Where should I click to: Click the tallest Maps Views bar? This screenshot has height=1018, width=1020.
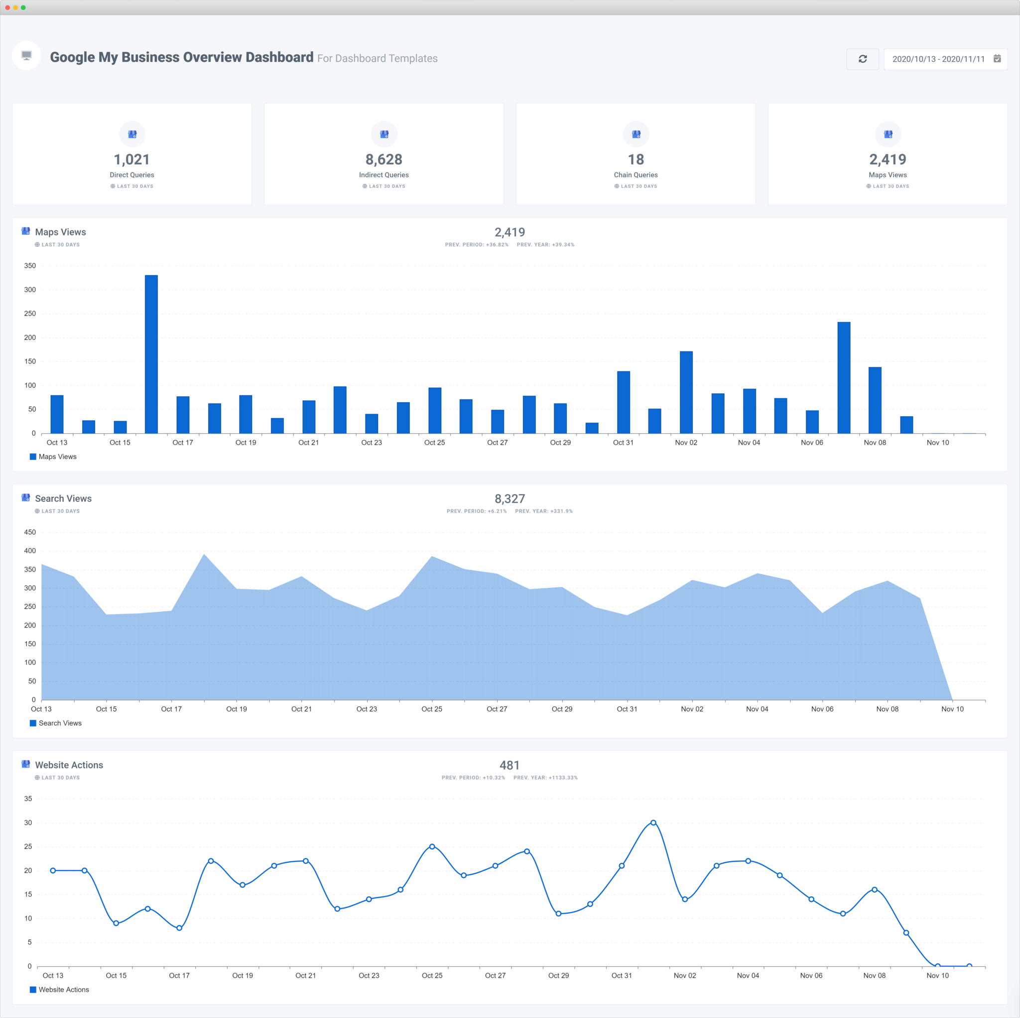(151, 353)
